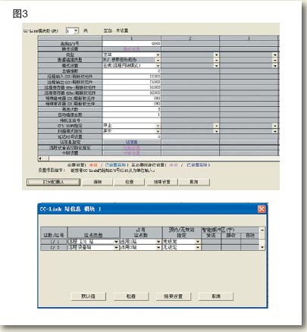Click the 清除 button
The width and height of the screenshot is (307, 332).
click(98, 182)
